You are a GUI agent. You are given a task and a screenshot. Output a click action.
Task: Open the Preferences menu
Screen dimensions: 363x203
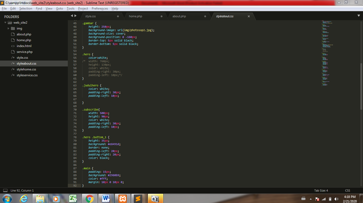click(x=100, y=8)
